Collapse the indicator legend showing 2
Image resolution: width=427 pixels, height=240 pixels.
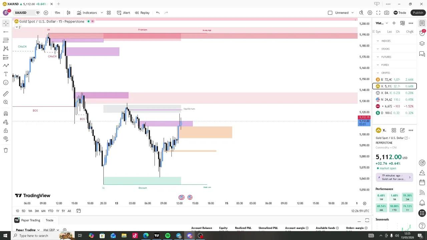pyautogui.click(x=18, y=27)
